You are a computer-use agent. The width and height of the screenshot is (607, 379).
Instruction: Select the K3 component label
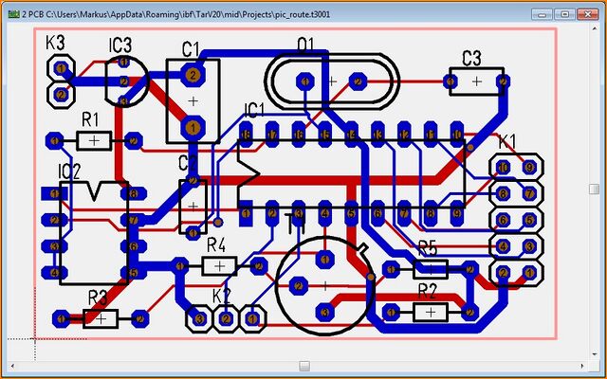tap(55, 43)
